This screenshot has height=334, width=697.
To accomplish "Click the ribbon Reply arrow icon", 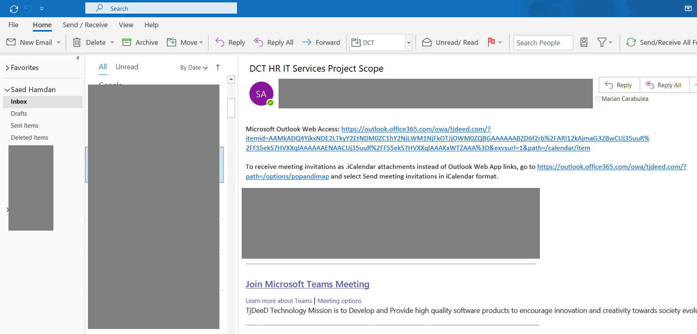I will coord(220,42).
